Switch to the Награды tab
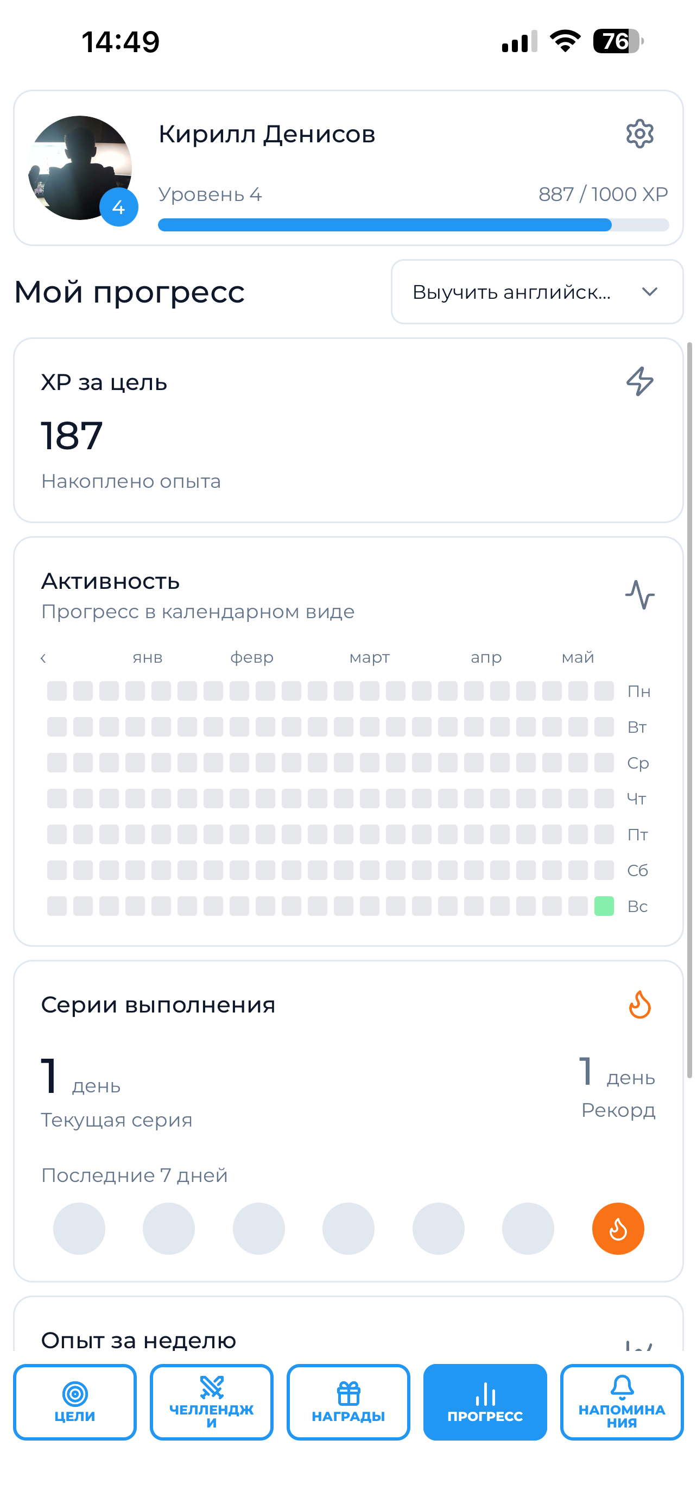This screenshot has height=1509, width=697. 348,1402
